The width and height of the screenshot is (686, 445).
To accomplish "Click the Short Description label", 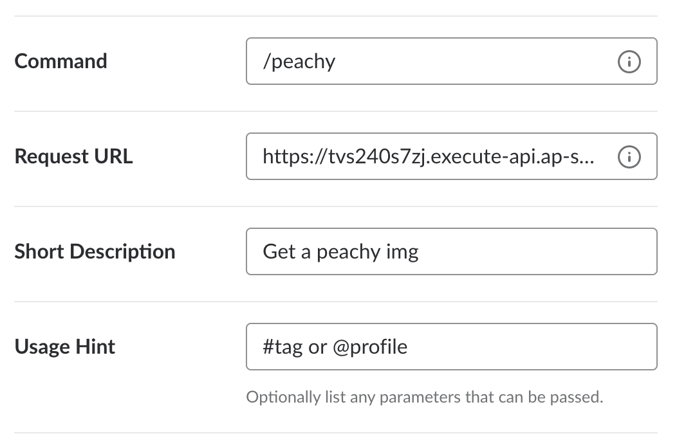I will [95, 252].
